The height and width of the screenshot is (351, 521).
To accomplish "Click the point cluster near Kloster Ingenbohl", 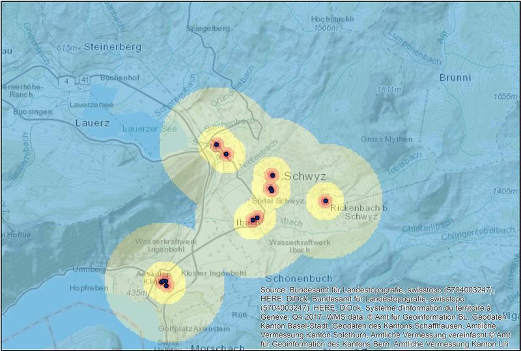I will [163, 283].
